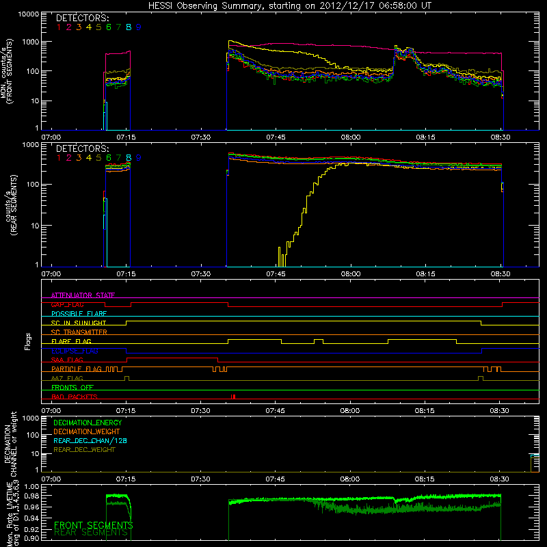Click the 08:30 time tick under the rear segments panel
The width and height of the screenshot is (547, 547).
501,274
